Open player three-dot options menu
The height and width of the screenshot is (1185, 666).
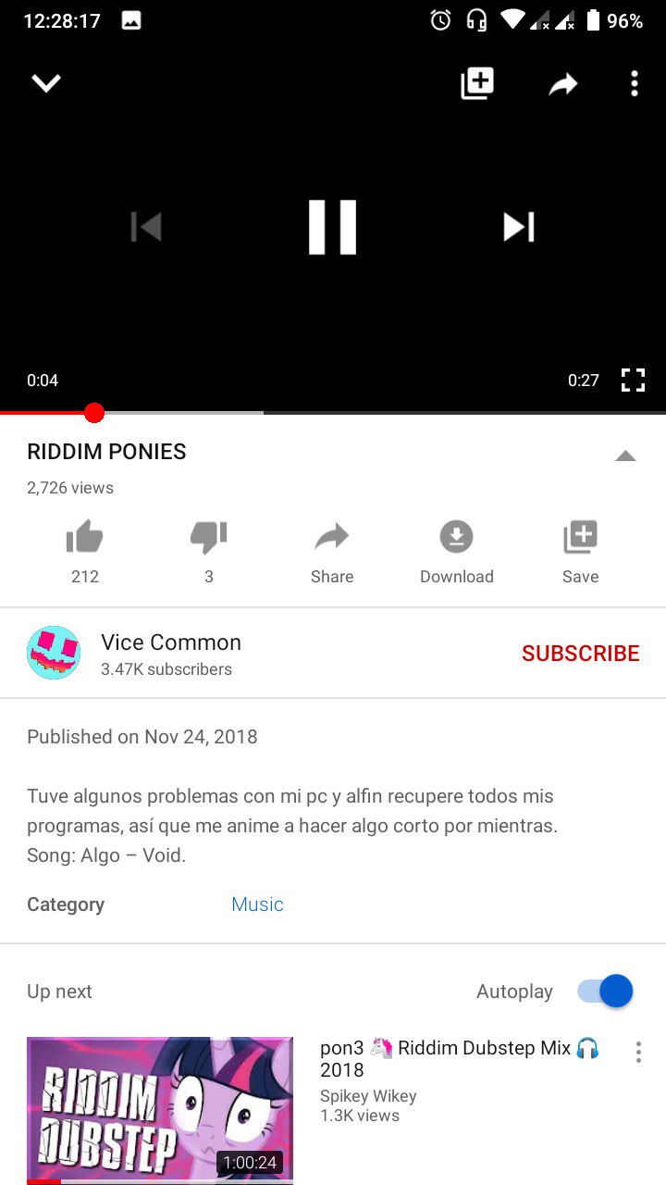[x=634, y=83]
